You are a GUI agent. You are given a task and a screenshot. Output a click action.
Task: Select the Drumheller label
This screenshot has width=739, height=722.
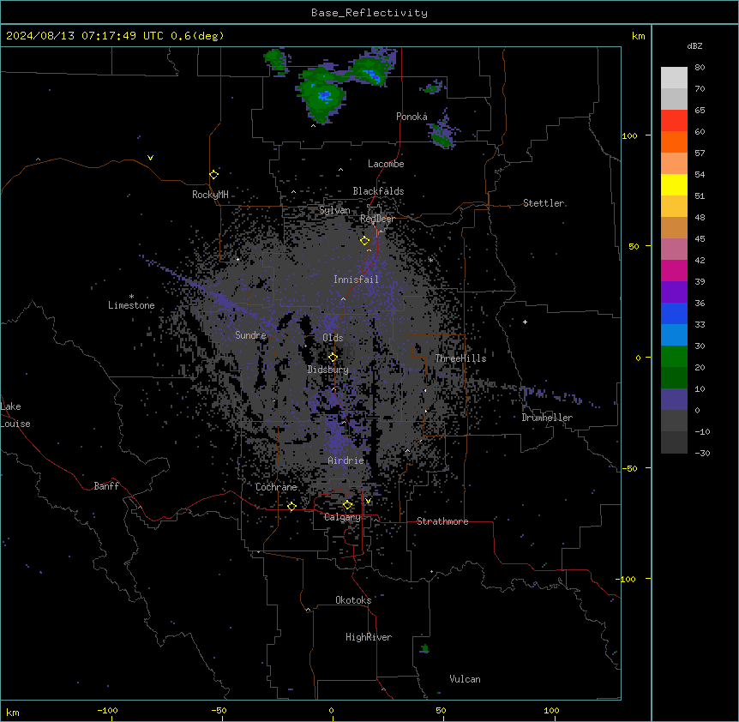click(547, 418)
